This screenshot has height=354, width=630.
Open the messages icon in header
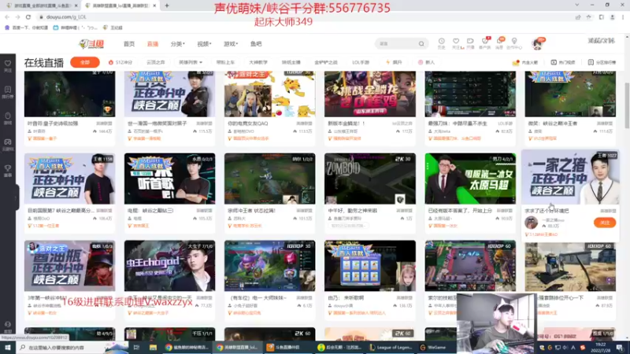point(499,43)
